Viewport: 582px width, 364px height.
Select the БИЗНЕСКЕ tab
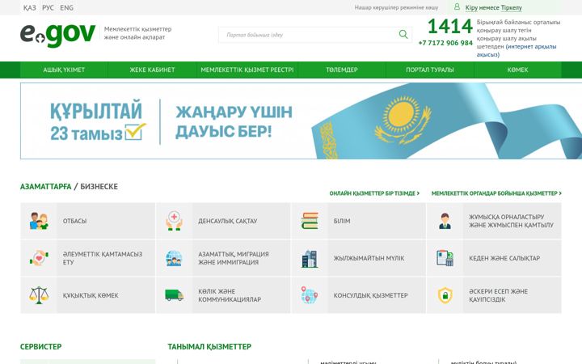coord(99,187)
